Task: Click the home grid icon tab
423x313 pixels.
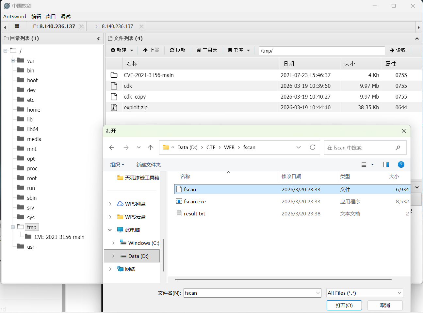Action: pyautogui.click(x=17, y=26)
